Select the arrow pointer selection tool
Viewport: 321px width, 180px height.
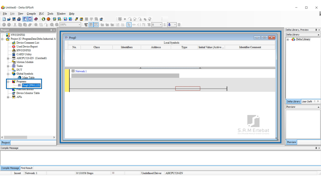click(x=129, y=25)
